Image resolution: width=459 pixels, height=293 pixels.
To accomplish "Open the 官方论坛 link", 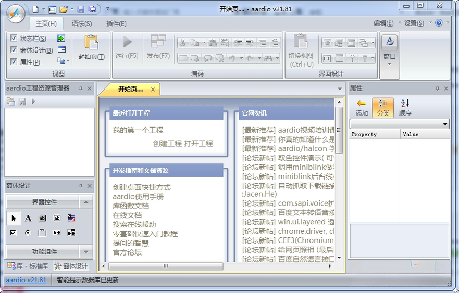I will tap(127, 252).
